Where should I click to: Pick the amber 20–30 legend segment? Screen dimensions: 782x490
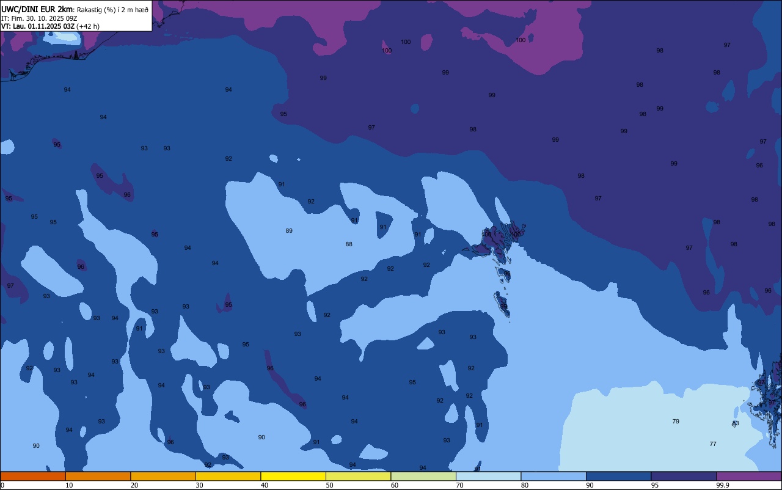[163, 476]
